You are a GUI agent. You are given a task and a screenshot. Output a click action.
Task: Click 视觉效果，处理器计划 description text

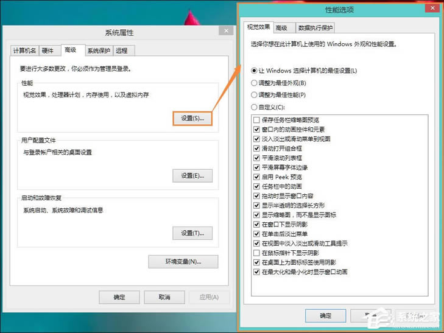(86, 95)
